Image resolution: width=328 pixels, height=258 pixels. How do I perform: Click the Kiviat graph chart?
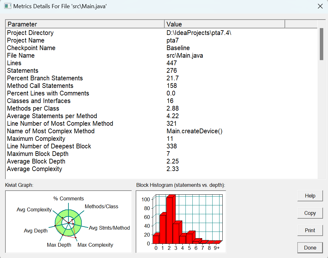point(68,222)
